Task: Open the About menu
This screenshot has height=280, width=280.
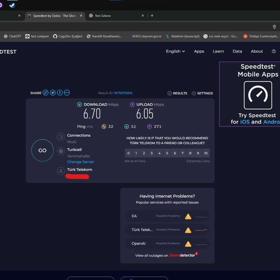Action: pos(257,51)
